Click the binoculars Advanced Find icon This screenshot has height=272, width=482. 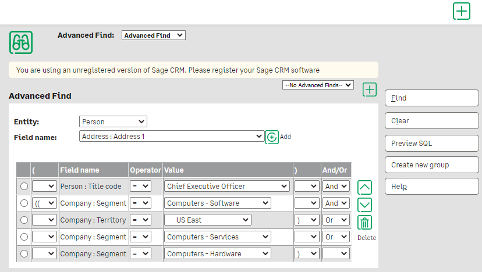pos(21,42)
